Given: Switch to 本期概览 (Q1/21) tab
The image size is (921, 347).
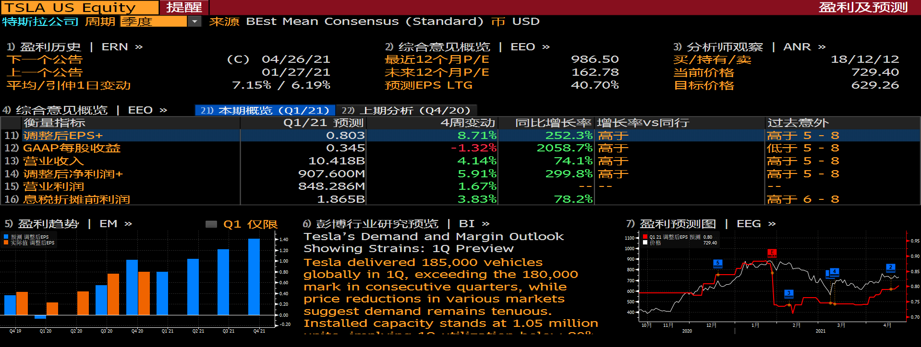Looking at the screenshot, I should click(x=265, y=110).
